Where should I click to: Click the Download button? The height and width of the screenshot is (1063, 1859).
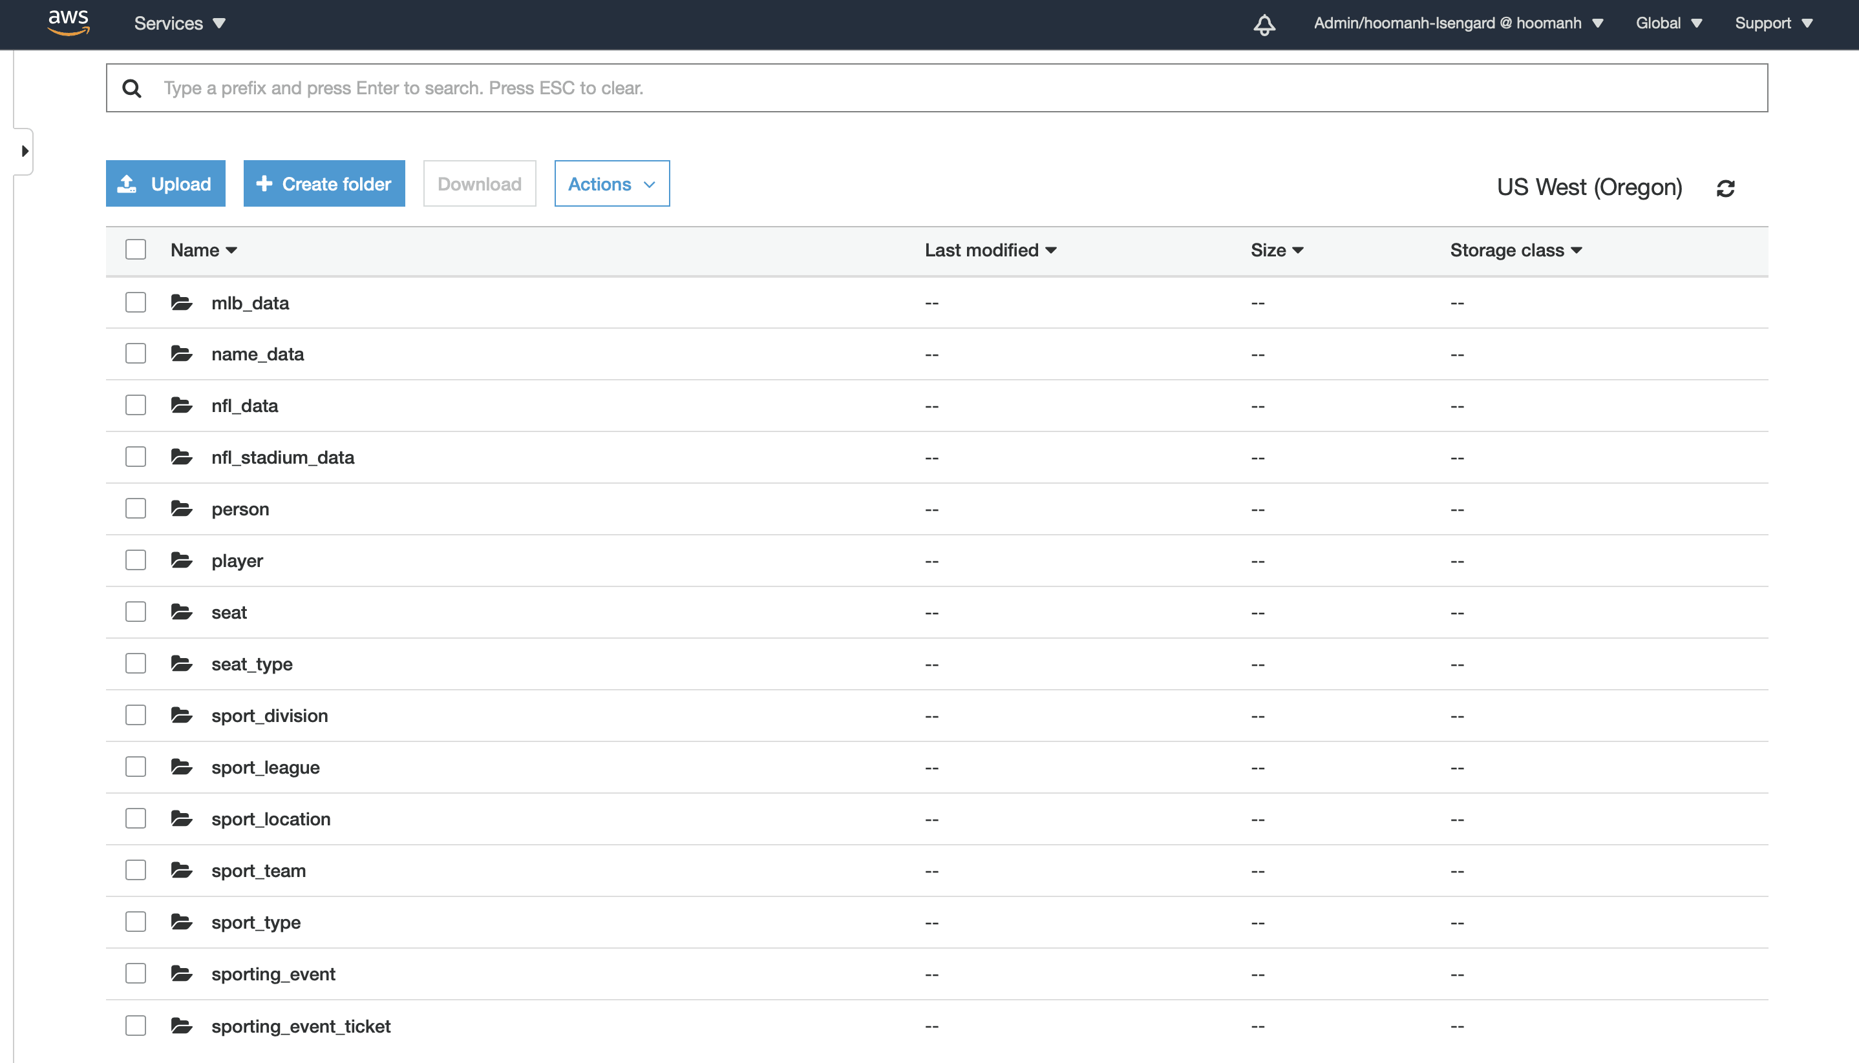[x=480, y=183]
